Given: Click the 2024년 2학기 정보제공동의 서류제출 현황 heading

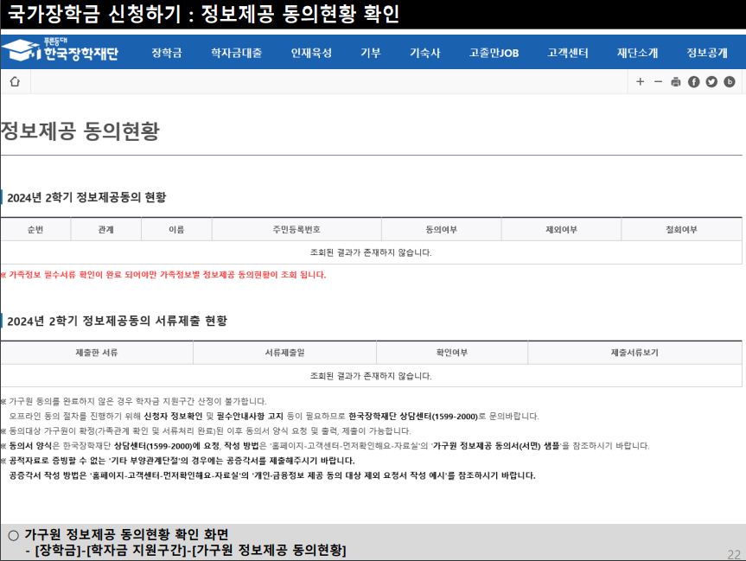Looking at the screenshot, I should click(117, 321).
